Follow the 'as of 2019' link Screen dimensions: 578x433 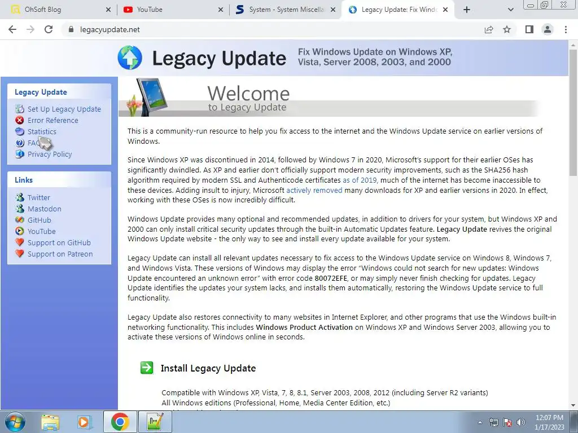[x=360, y=180]
